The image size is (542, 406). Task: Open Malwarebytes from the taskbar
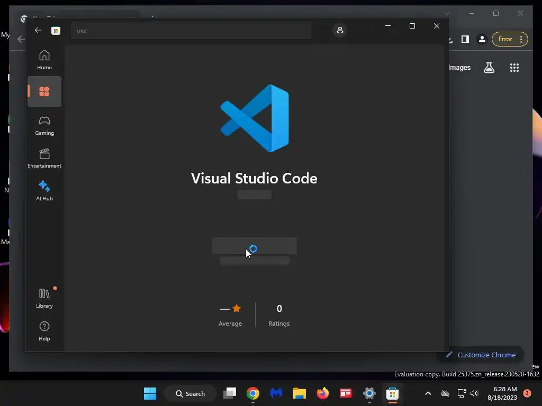pos(276,393)
